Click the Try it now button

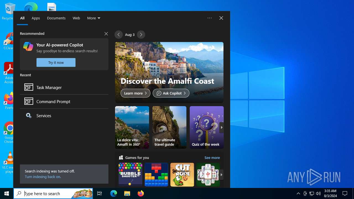(x=56, y=62)
